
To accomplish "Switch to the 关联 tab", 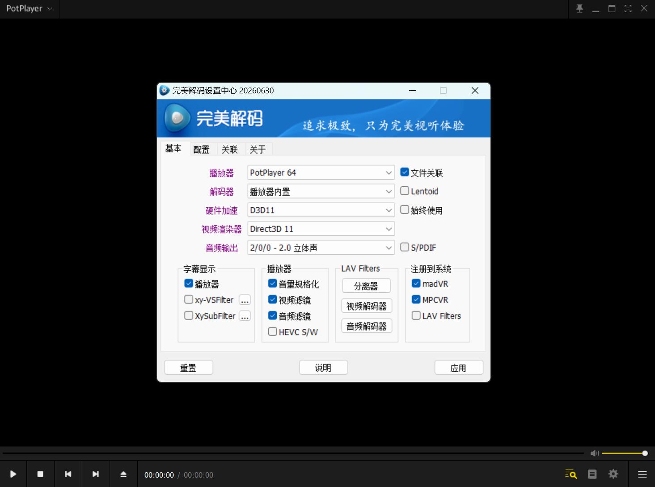I will point(230,149).
